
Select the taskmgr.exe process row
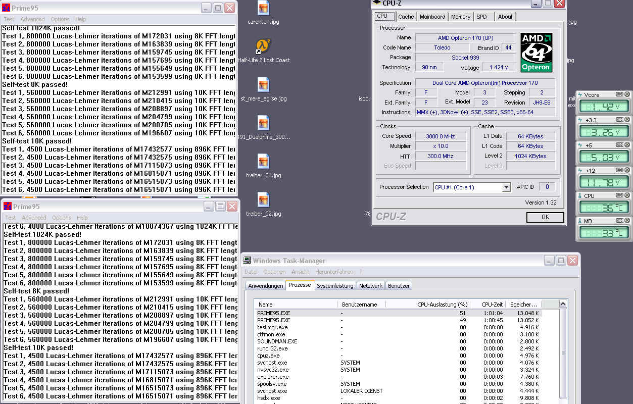tap(399, 327)
